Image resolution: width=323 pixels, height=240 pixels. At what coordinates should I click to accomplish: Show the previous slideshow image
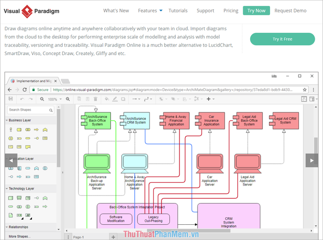click(x=11, y=160)
